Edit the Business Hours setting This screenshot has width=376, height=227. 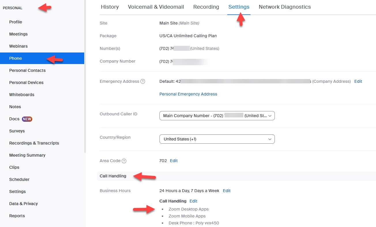pos(227,191)
